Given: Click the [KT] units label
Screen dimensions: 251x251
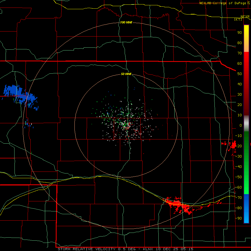Looking at the screenshot, I should 238,19.
